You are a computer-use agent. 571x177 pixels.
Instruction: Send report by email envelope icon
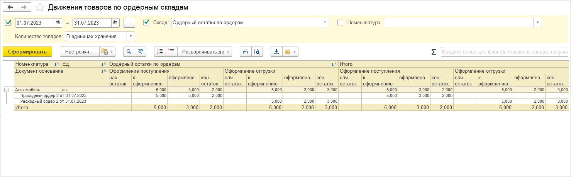pos(290,52)
